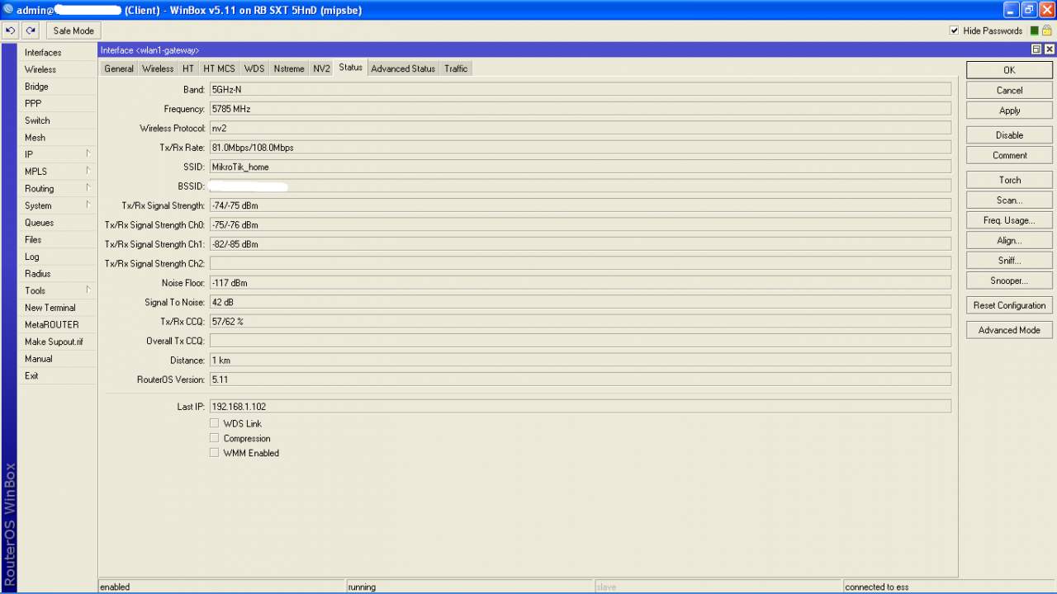This screenshot has height=594, width=1057.
Task: Expand the System submenu
Action: (x=58, y=205)
